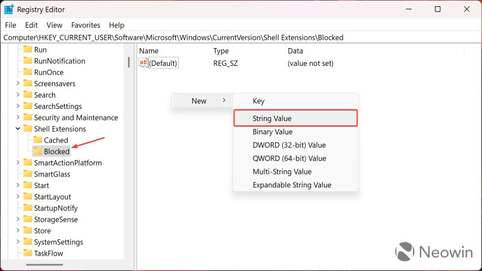The image size is (482, 271).
Task: Click the RunNotification folder icon
Action: (28, 61)
